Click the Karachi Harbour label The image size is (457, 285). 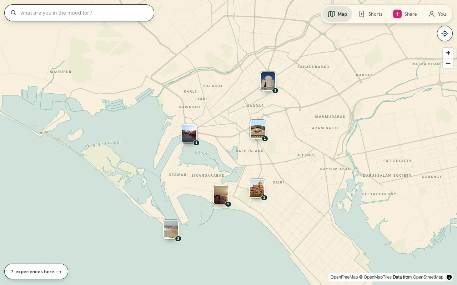(x=103, y=144)
